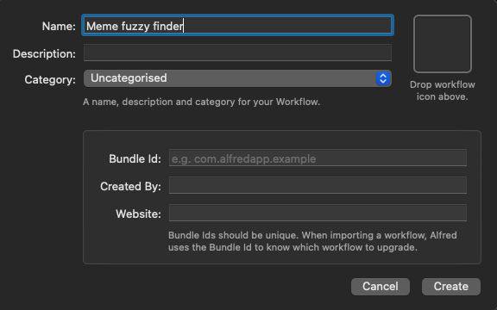This screenshot has height=310, width=497.
Task: Focus the Bundle Id input field
Action: 318,158
